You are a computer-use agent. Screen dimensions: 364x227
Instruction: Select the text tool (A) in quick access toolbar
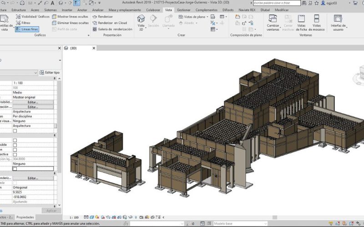coord(52,3)
